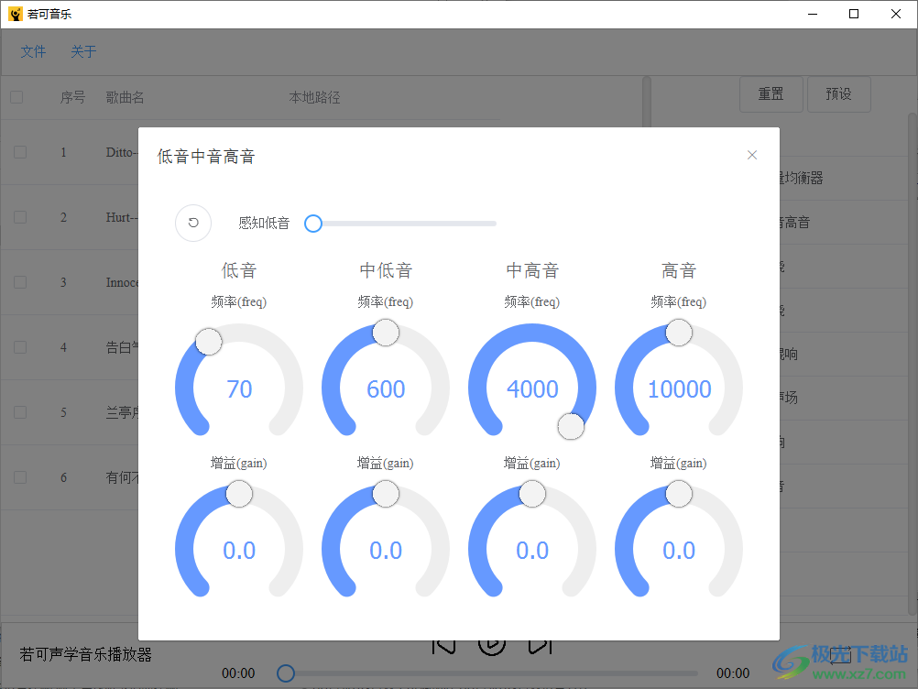This screenshot has width=918, height=689.
Task: Click the 低音 frequency knob handle
Action: click(x=208, y=342)
